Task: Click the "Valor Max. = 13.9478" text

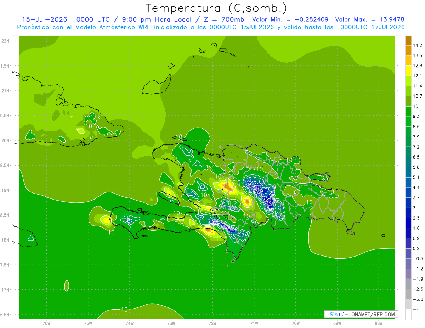Action: 370,19
